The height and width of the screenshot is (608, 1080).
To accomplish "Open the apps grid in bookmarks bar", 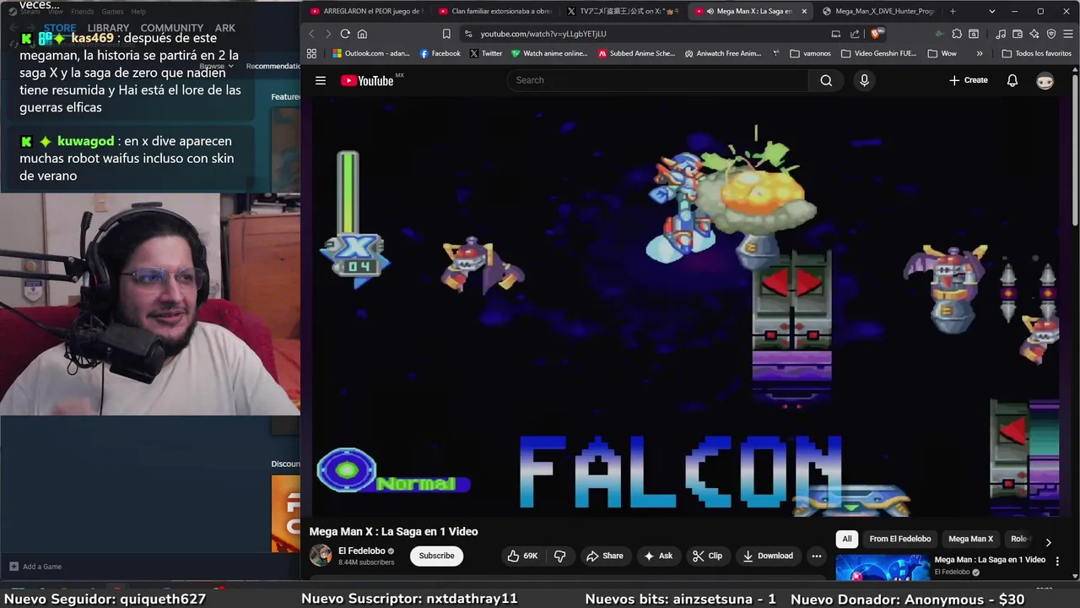I will coord(311,53).
